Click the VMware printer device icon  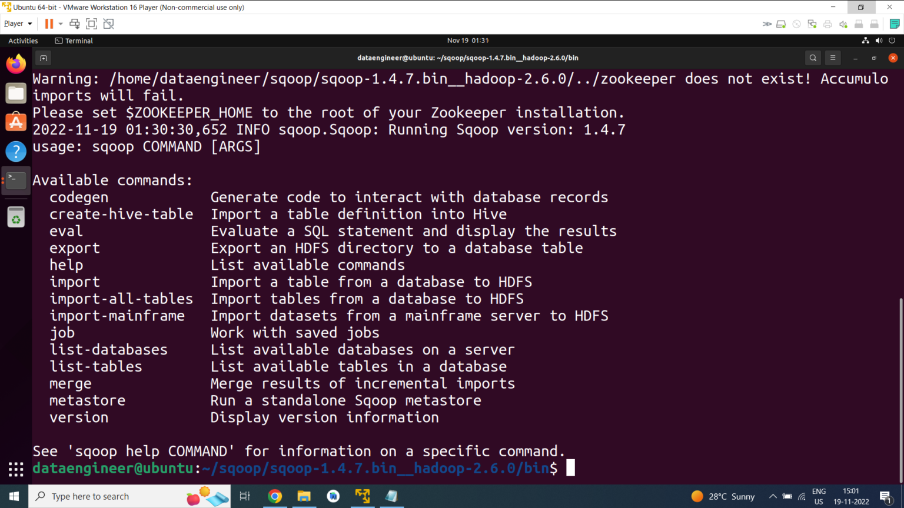(x=827, y=24)
